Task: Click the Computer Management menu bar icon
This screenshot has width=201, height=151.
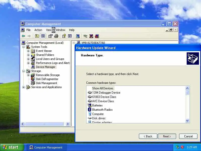Action: (23, 30)
